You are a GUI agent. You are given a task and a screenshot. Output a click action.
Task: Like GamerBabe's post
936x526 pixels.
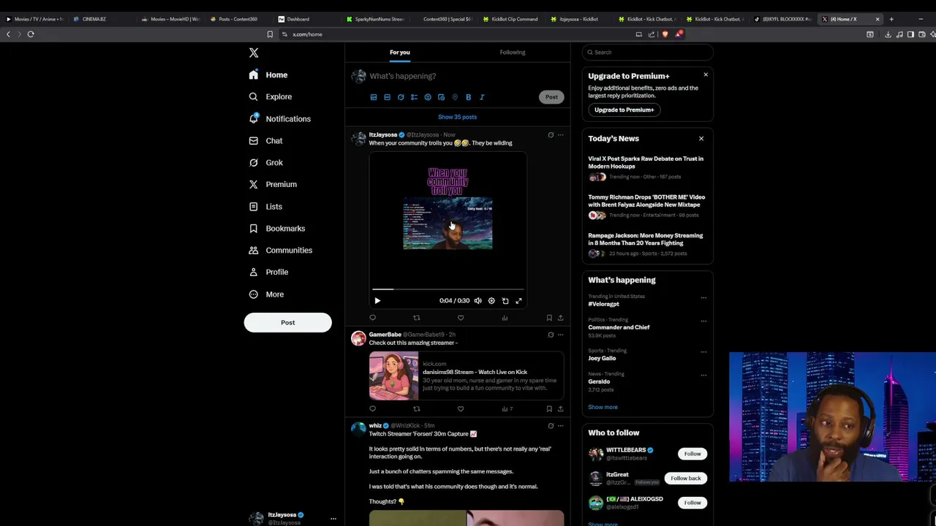point(461,409)
